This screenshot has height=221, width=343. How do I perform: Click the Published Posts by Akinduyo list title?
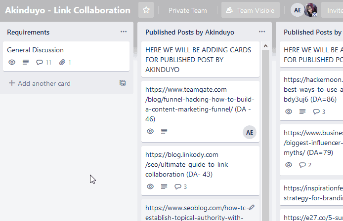click(x=190, y=33)
